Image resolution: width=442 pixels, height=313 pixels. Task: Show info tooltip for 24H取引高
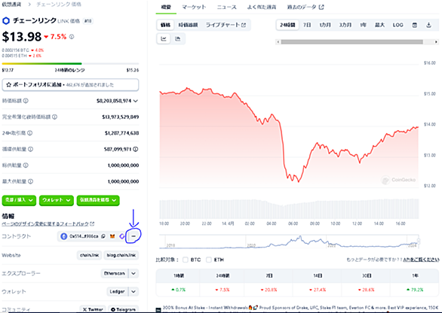29,133
